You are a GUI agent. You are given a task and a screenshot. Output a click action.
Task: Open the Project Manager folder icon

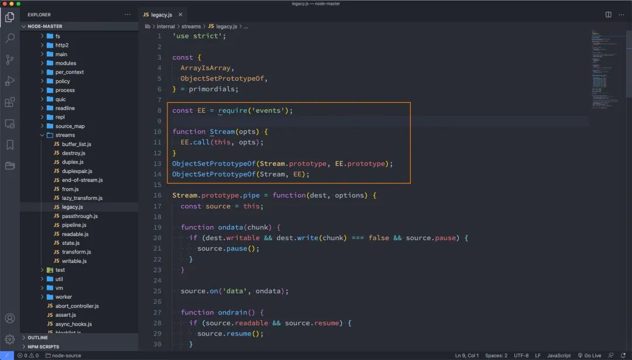click(10, 166)
